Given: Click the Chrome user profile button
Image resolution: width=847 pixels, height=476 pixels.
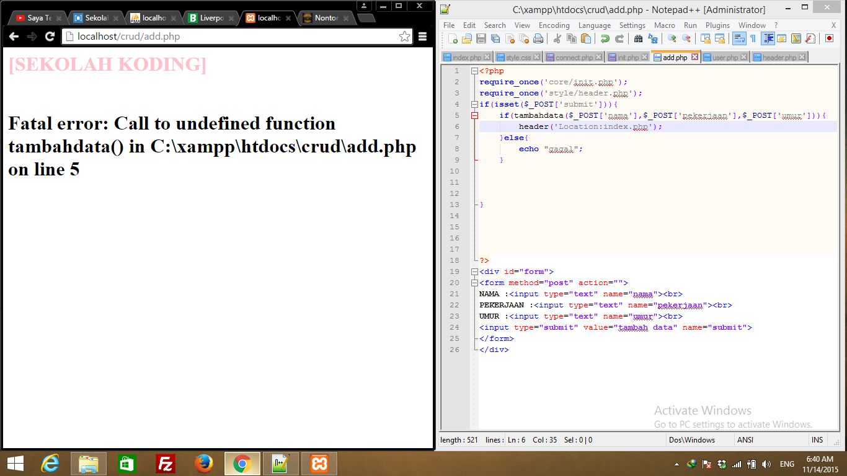Looking at the screenshot, I should coord(365,6).
